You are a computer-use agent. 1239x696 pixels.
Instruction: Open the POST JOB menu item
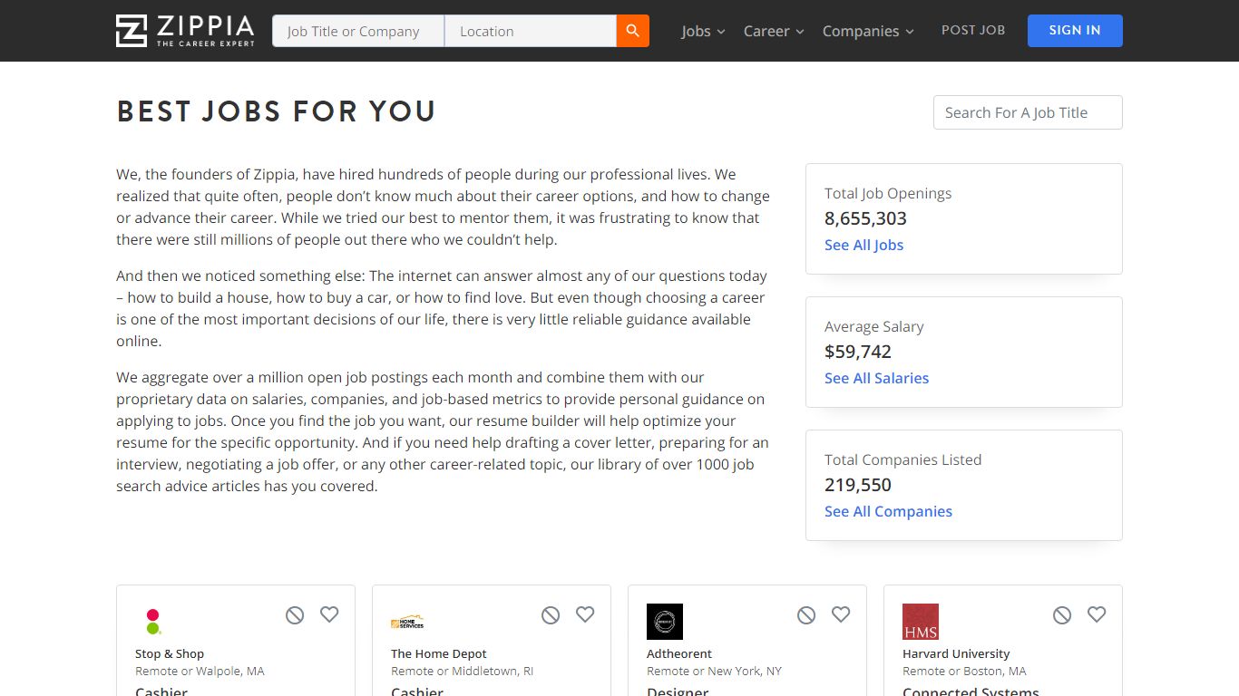click(973, 30)
